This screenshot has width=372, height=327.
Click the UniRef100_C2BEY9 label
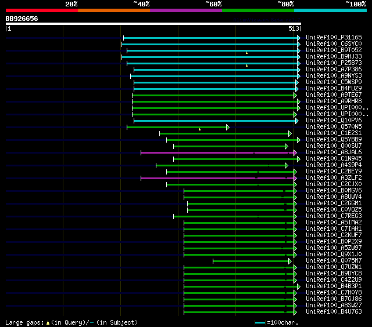pyautogui.click(x=334, y=171)
